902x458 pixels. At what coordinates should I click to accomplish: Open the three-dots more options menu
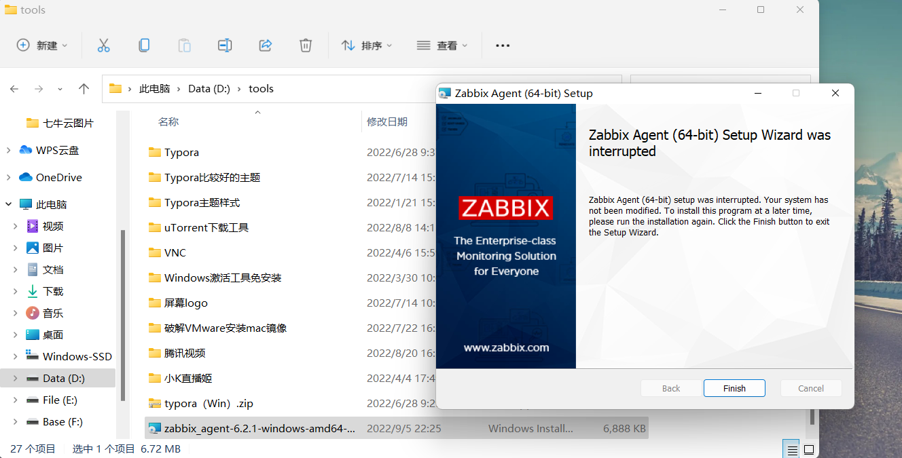503,45
